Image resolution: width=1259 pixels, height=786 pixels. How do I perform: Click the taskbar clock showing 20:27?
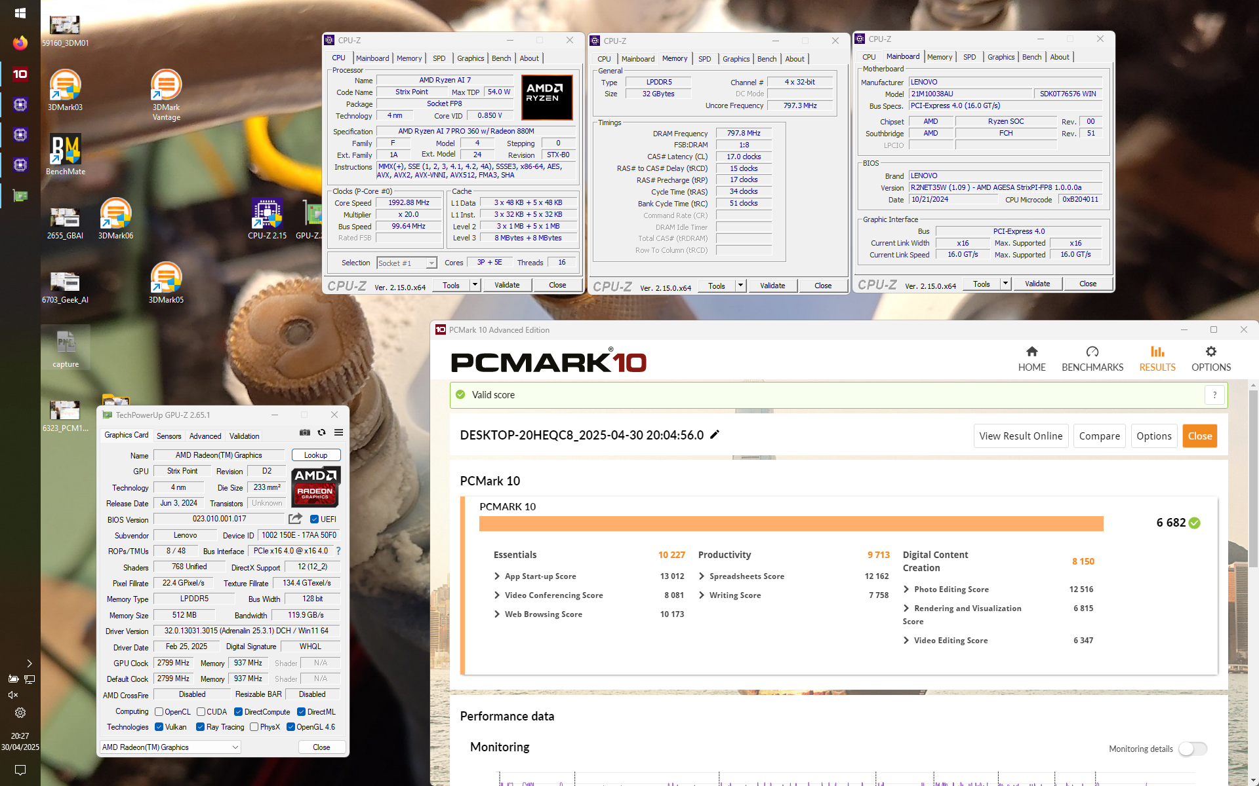[x=20, y=741]
